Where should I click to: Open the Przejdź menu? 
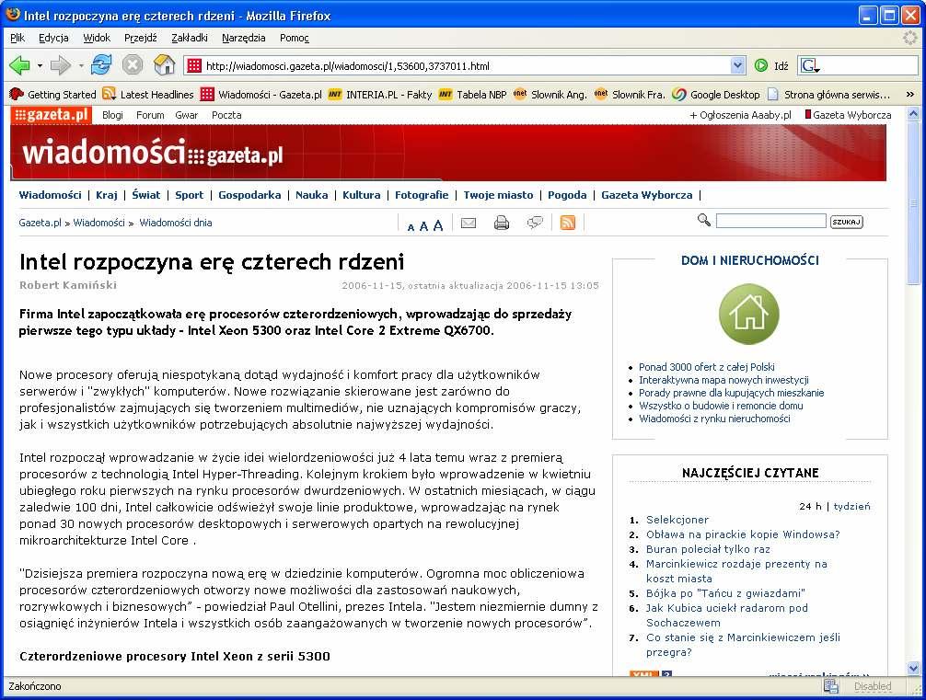[141, 38]
